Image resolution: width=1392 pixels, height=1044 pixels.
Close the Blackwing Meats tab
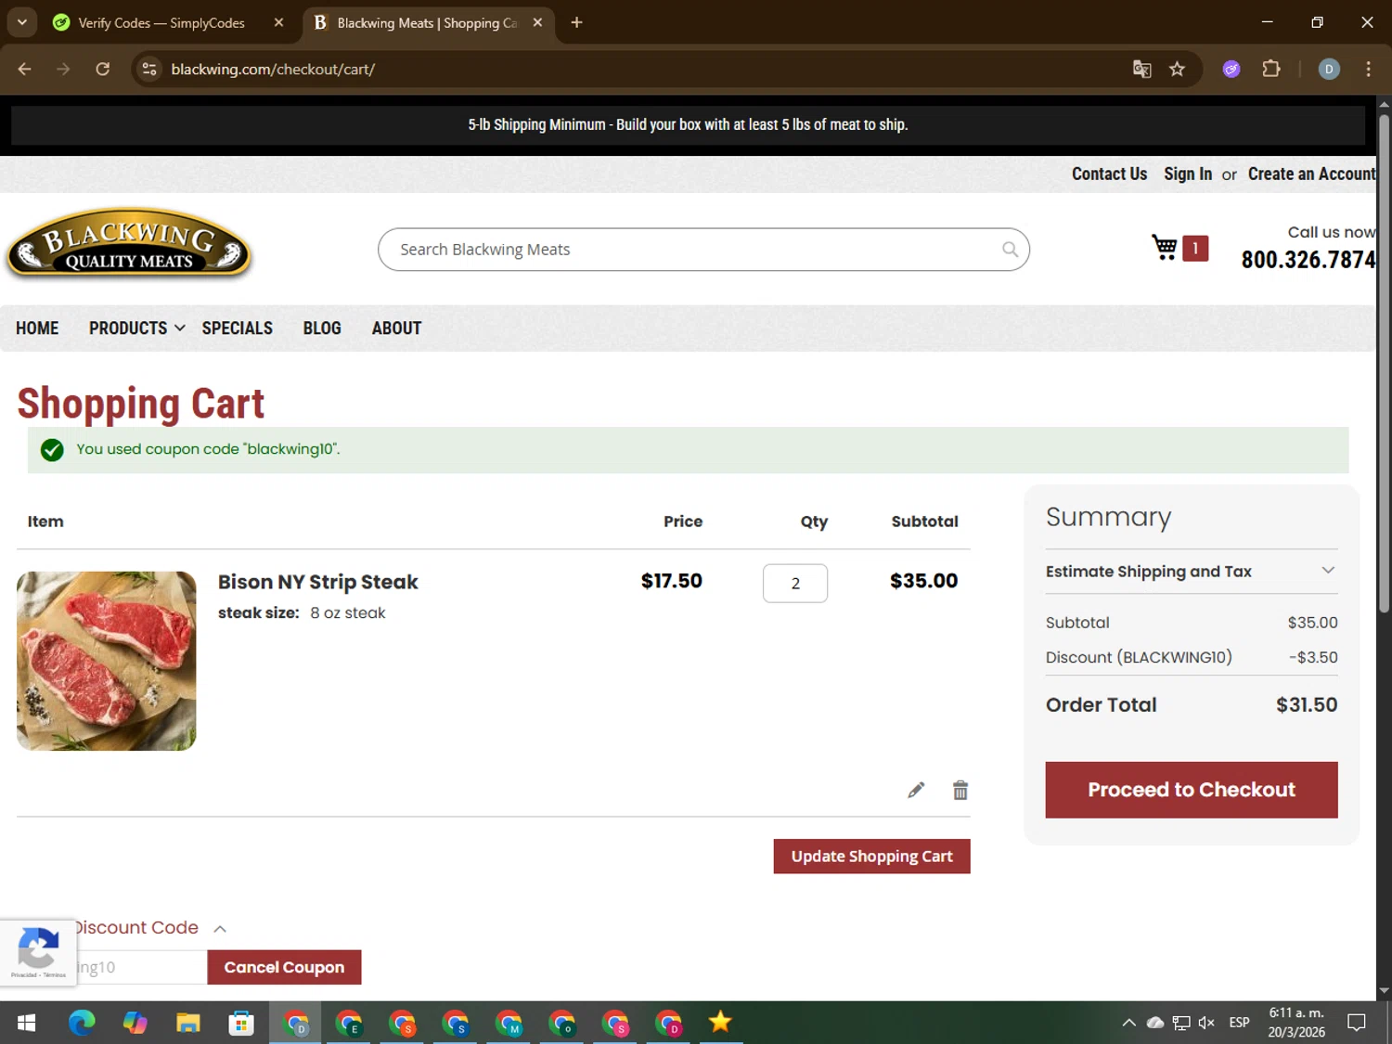pos(537,22)
